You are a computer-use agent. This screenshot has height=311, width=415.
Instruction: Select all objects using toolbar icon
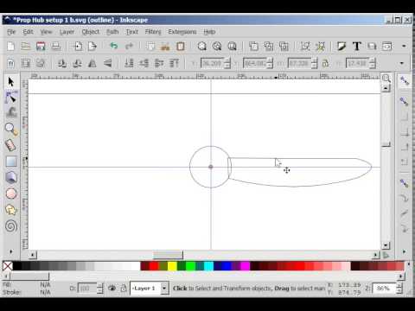point(10,63)
